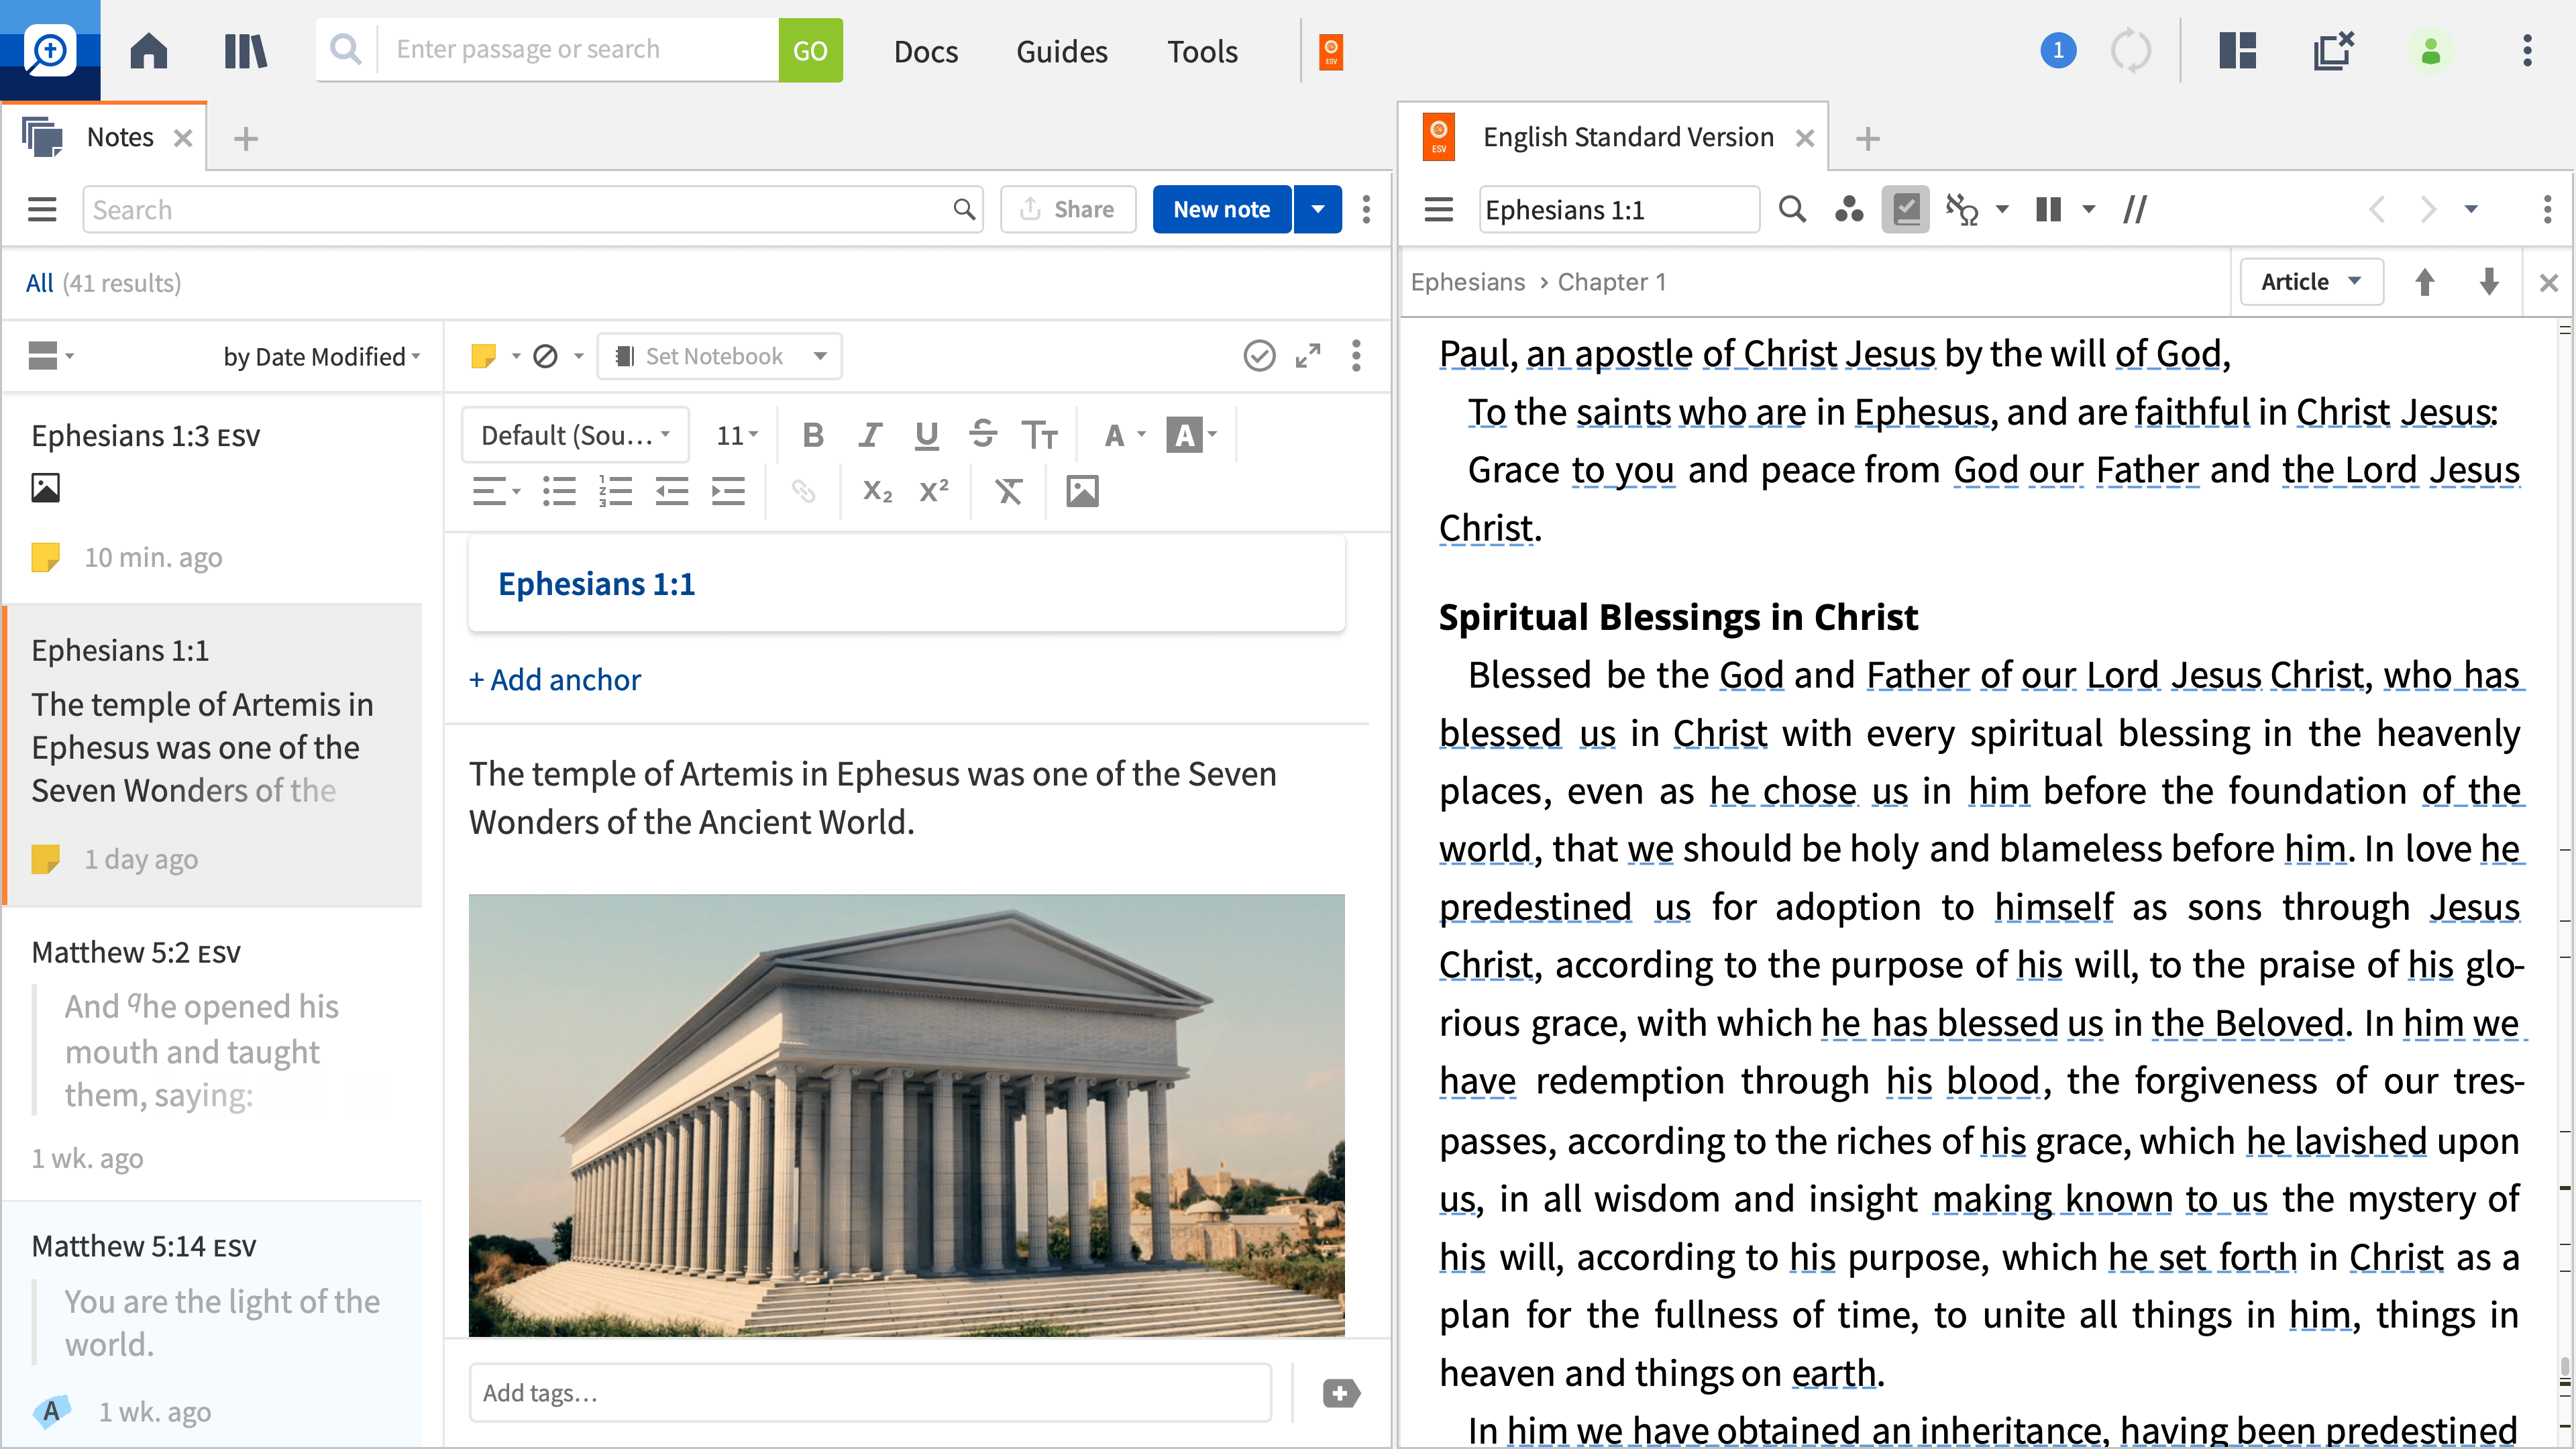The width and height of the screenshot is (2576, 1449).
Task: Toggle the visual filters checkbox icon
Action: pos(1906,209)
